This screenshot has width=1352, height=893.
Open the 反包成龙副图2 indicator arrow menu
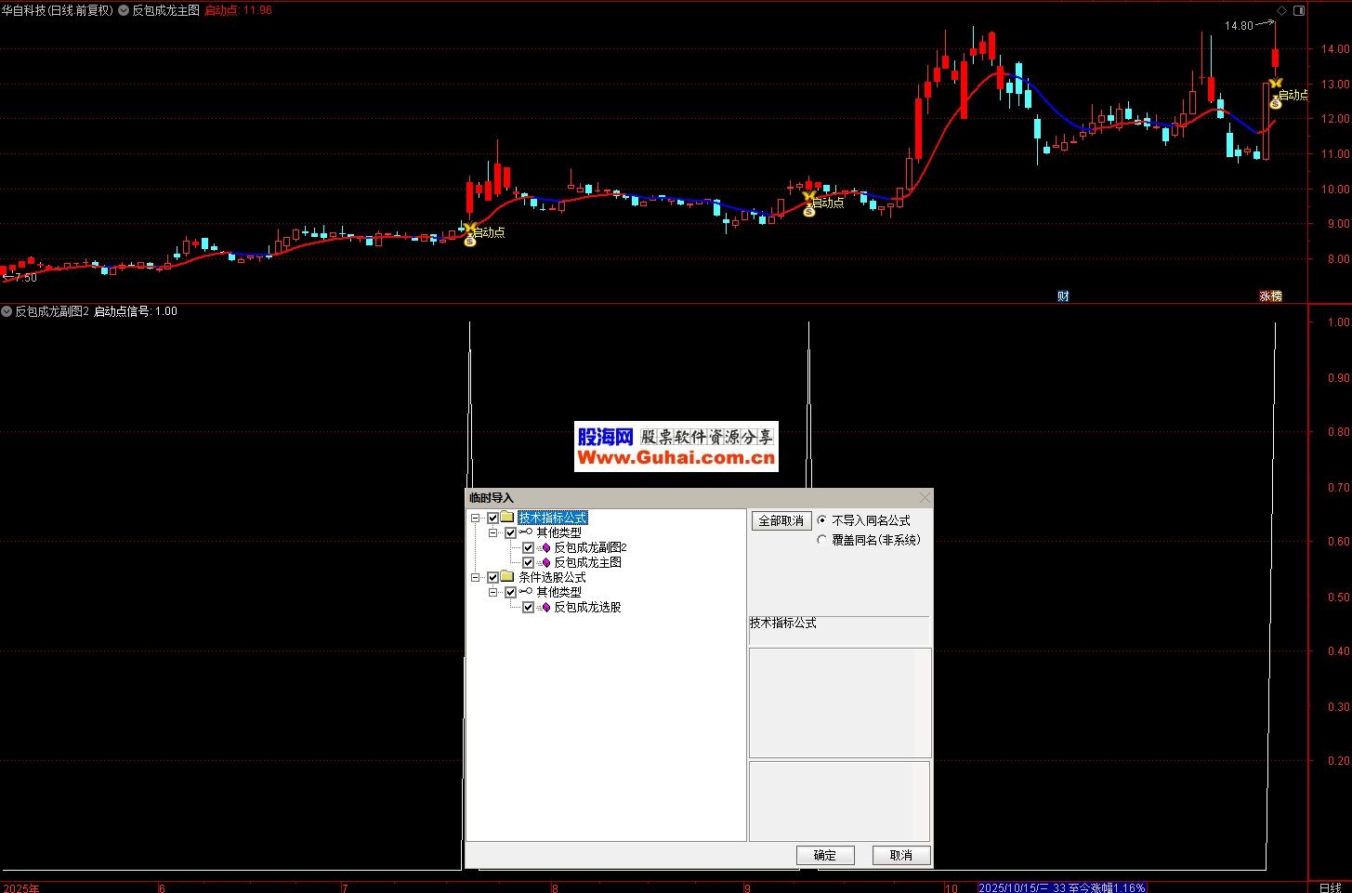pos(7,311)
